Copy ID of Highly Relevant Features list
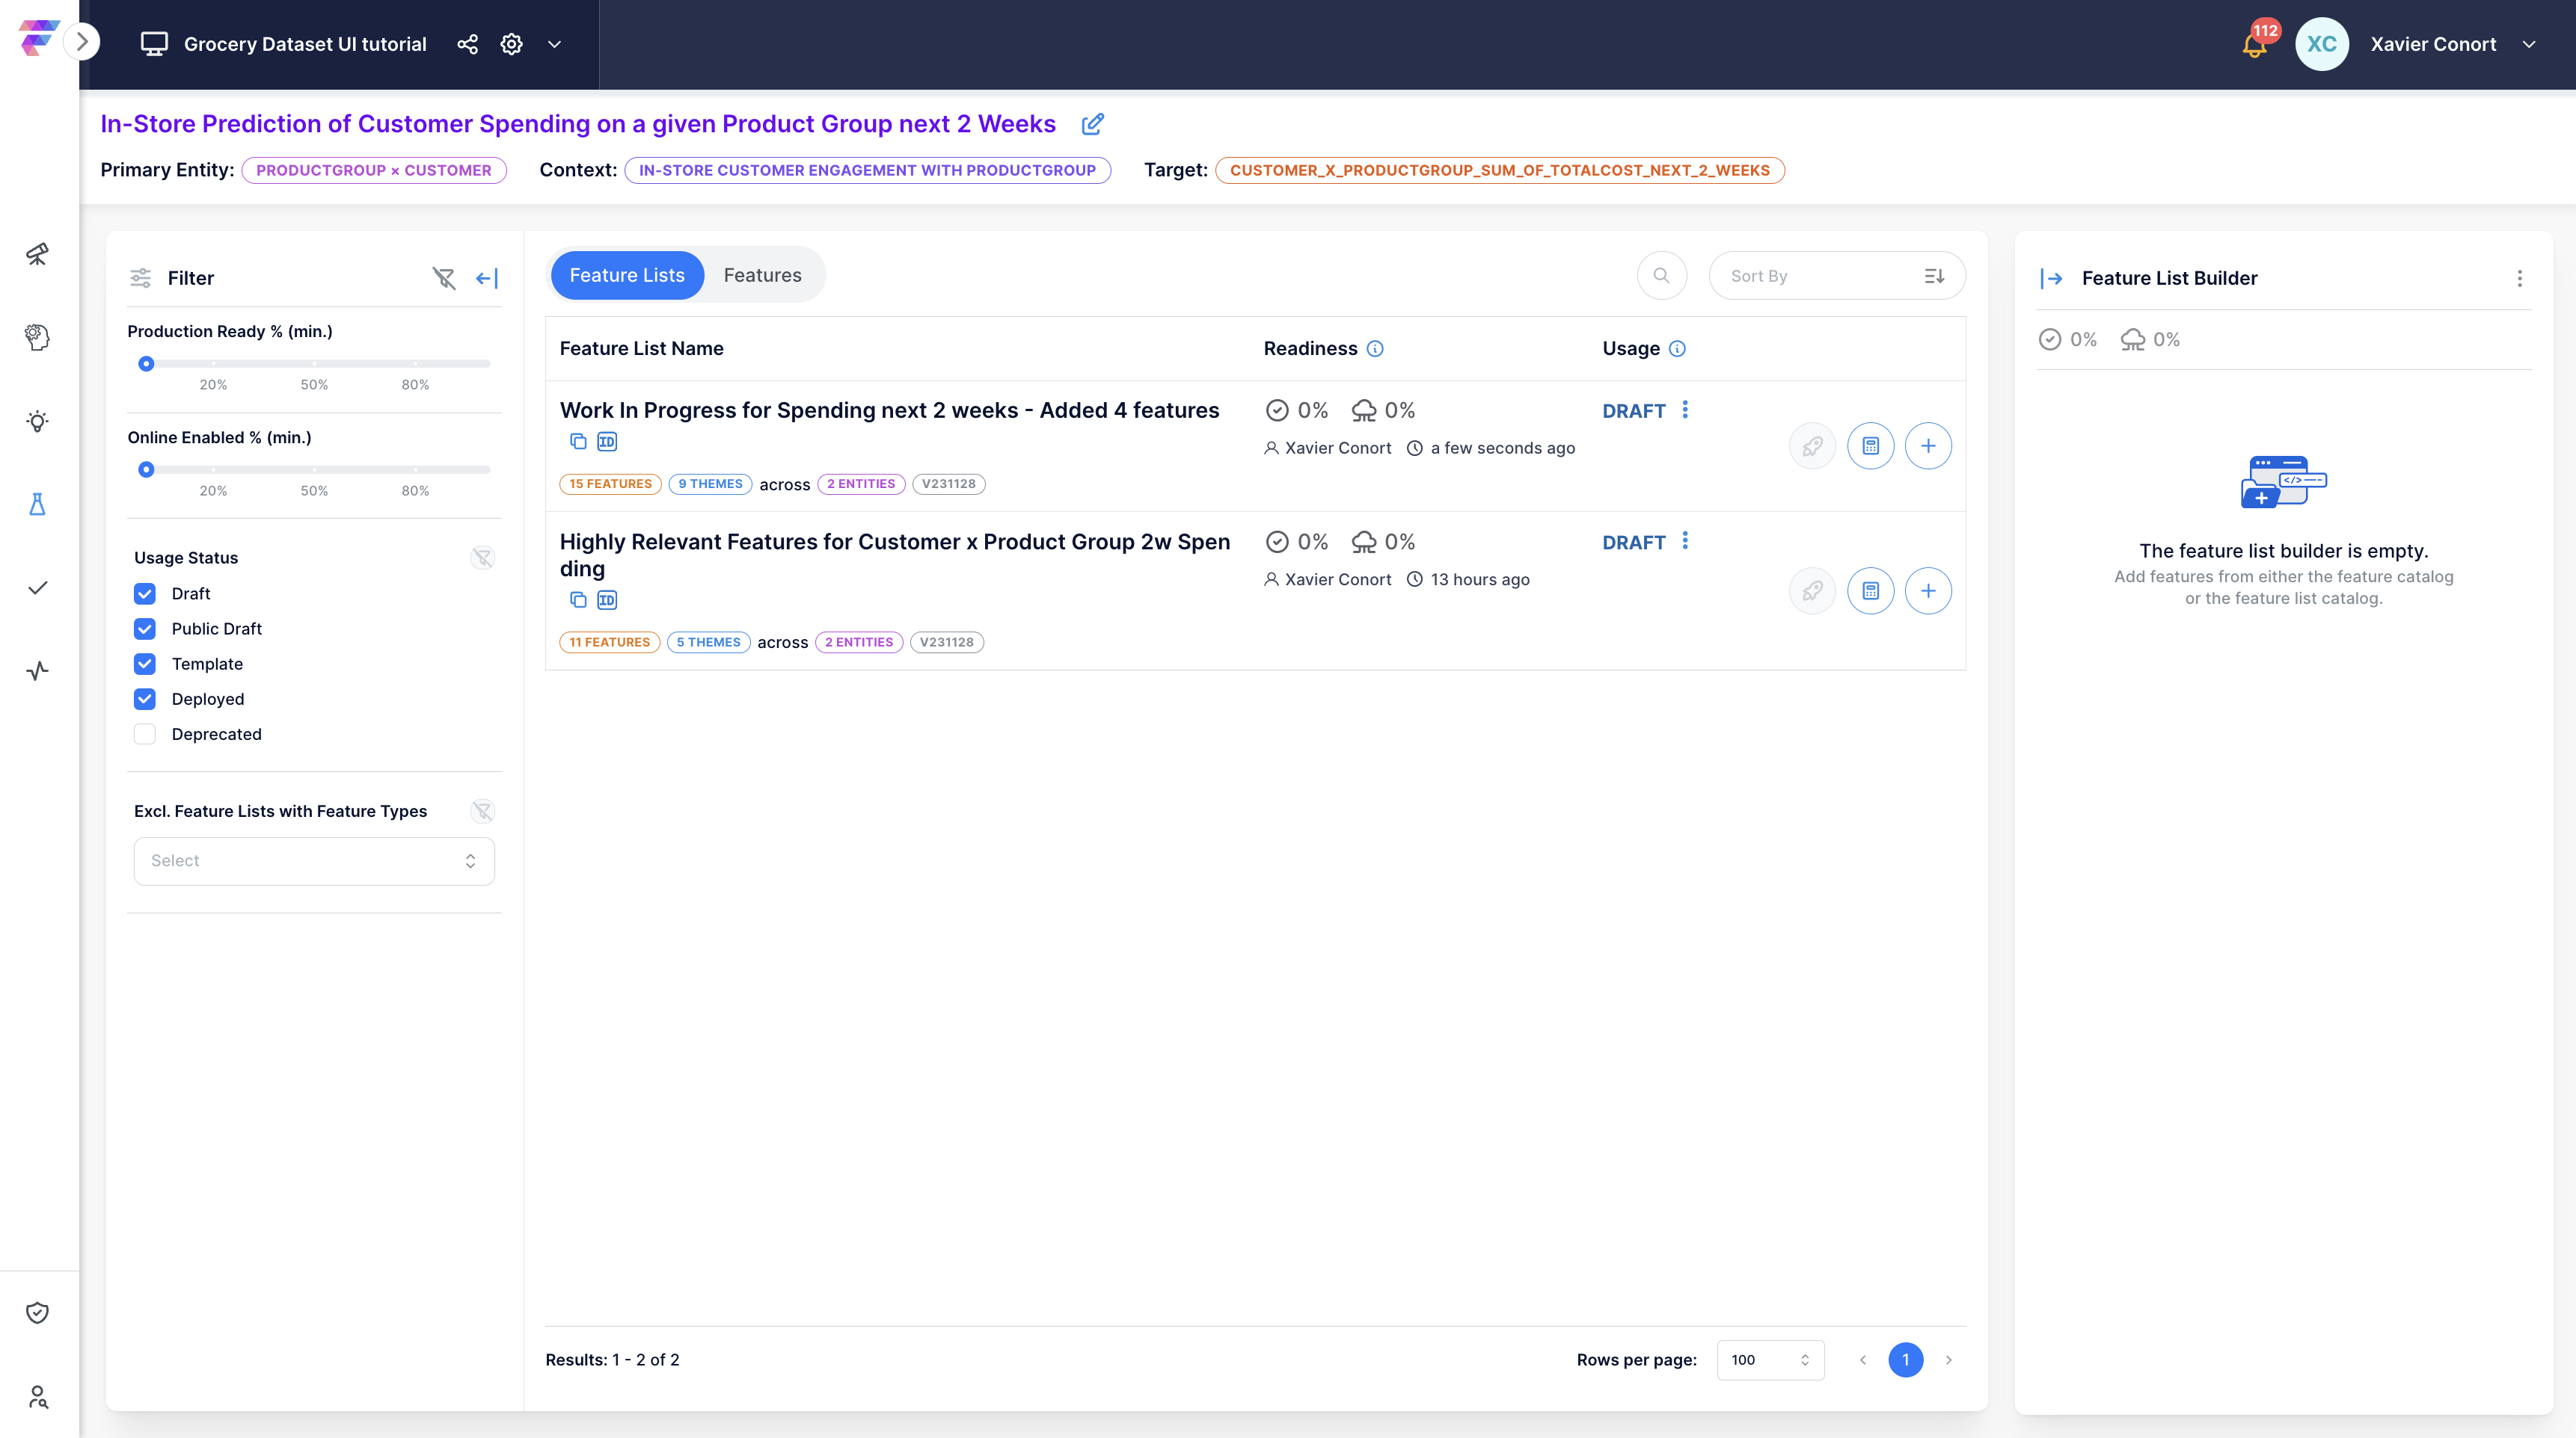The height and width of the screenshot is (1438, 2576). click(x=606, y=599)
